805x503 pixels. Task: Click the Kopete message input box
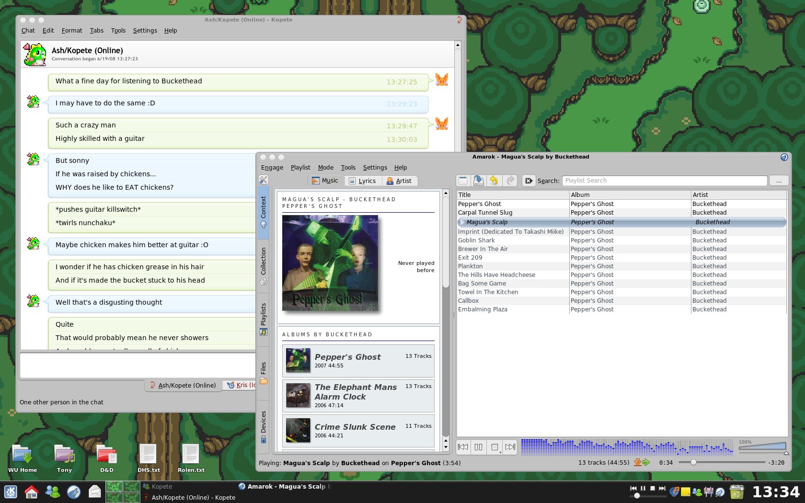click(x=138, y=366)
